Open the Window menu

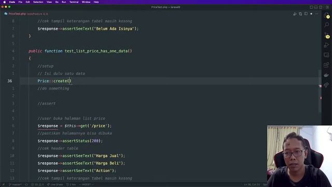pos(86,2)
